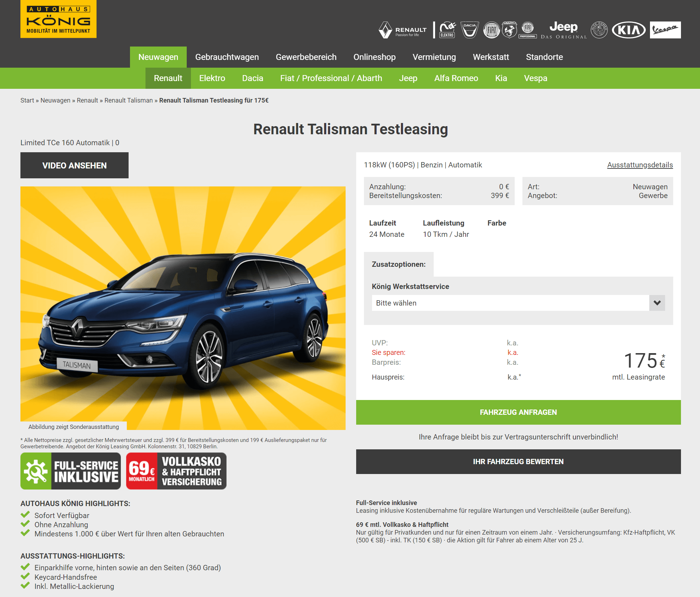Click the Abarth scorpion logo

tap(509, 30)
